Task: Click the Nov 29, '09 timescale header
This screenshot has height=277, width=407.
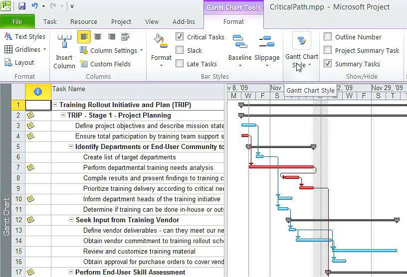Action: (387, 88)
